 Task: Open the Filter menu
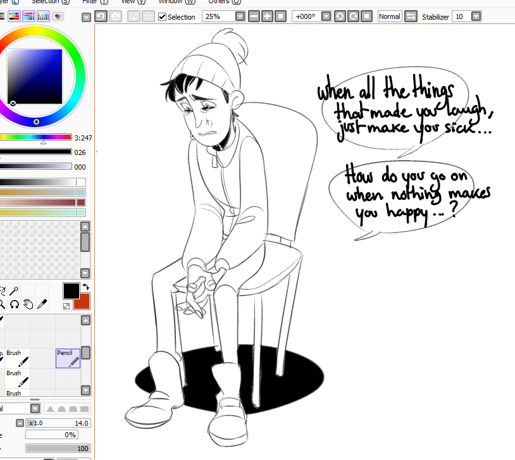click(95, 2)
